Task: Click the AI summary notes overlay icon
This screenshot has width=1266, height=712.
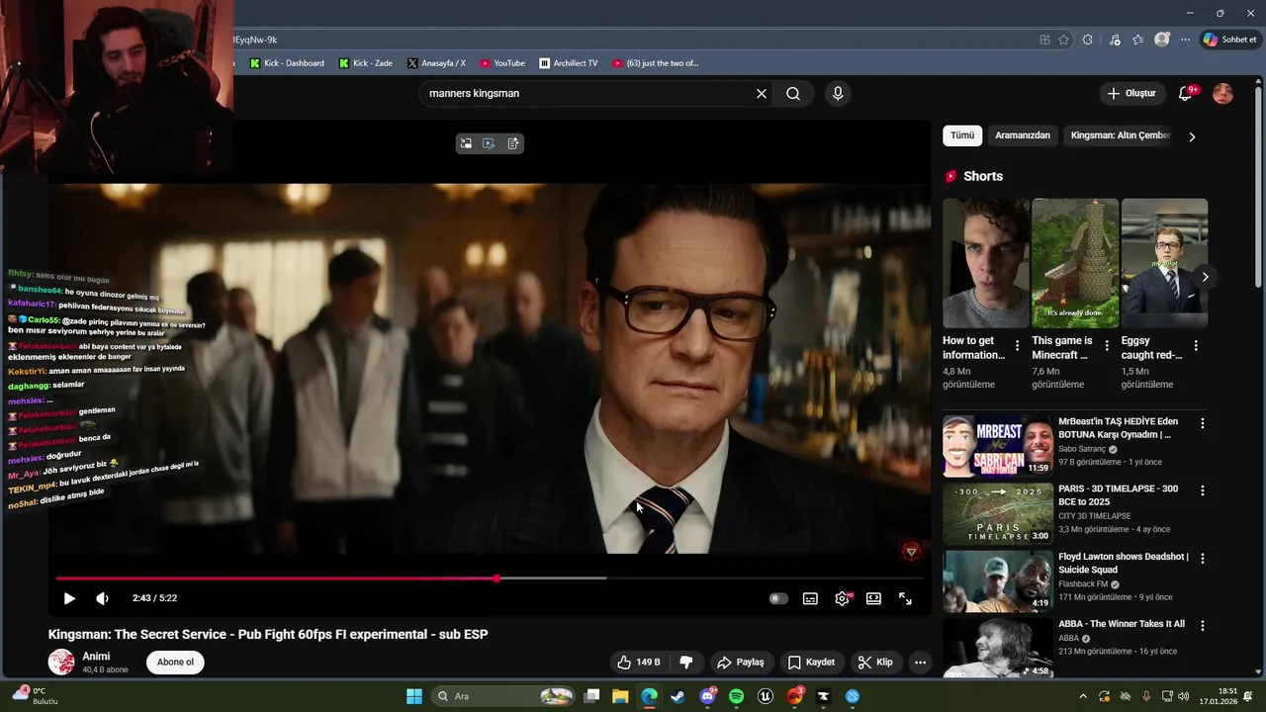Action: click(x=513, y=143)
